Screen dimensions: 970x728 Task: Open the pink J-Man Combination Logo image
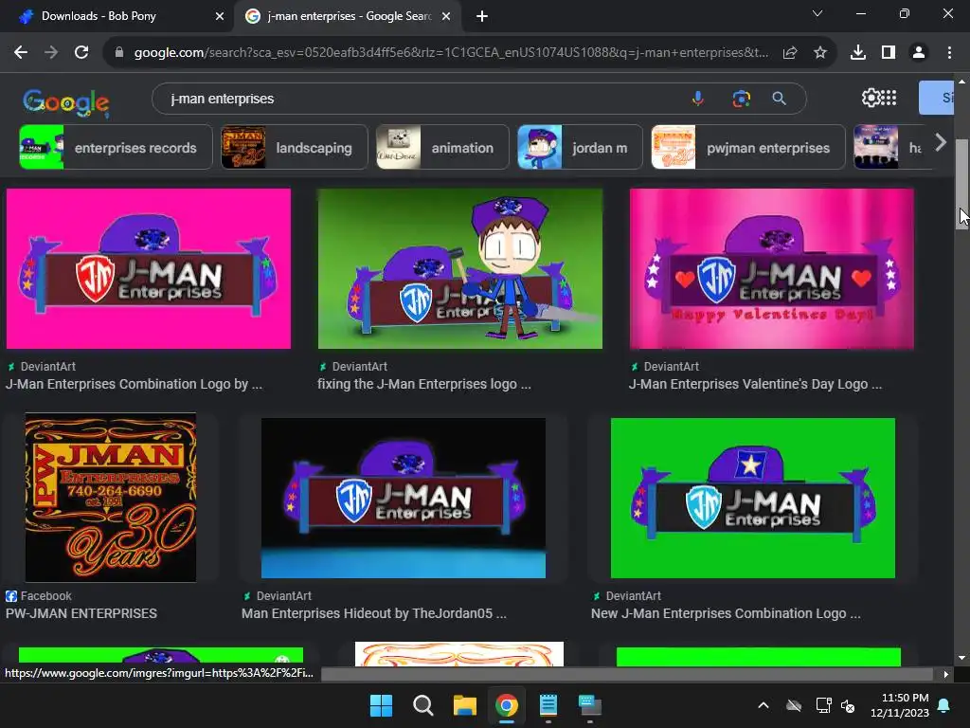click(149, 268)
